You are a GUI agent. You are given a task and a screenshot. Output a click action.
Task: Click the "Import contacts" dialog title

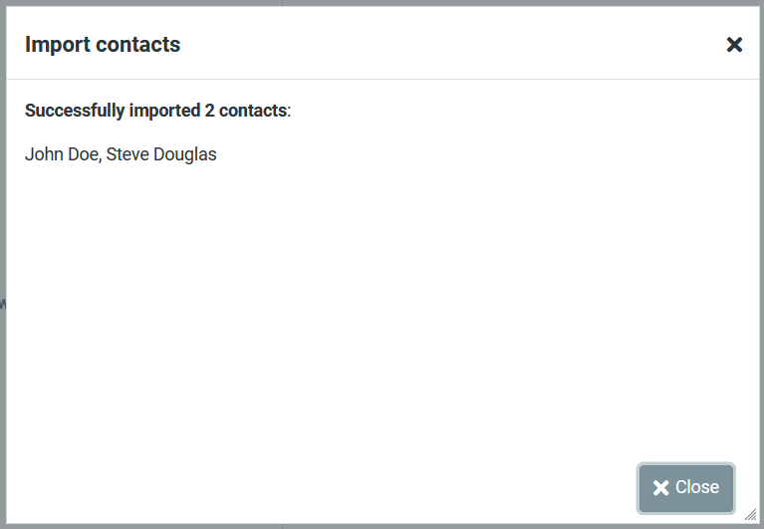click(x=103, y=44)
